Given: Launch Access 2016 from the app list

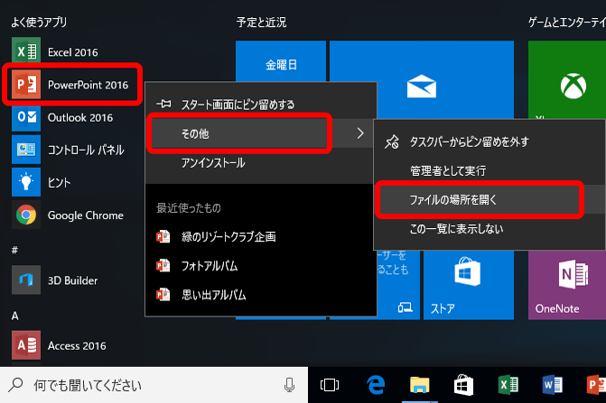Looking at the screenshot, I should (71, 345).
